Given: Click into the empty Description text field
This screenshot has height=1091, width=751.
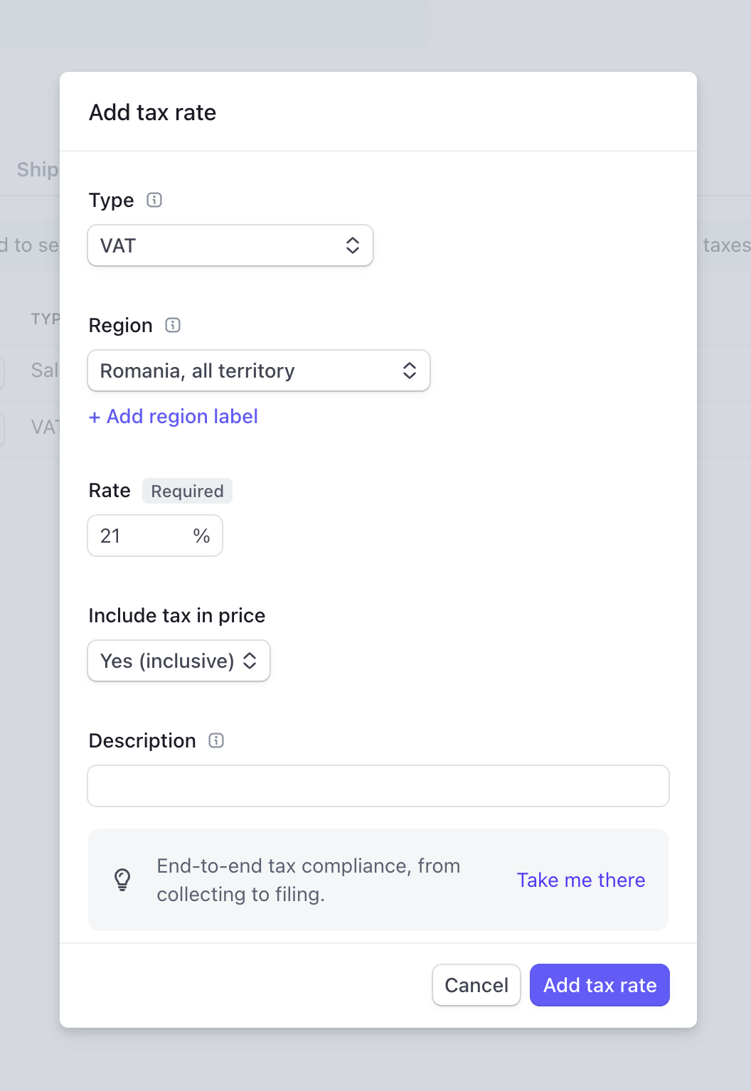Looking at the screenshot, I should [378, 786].
